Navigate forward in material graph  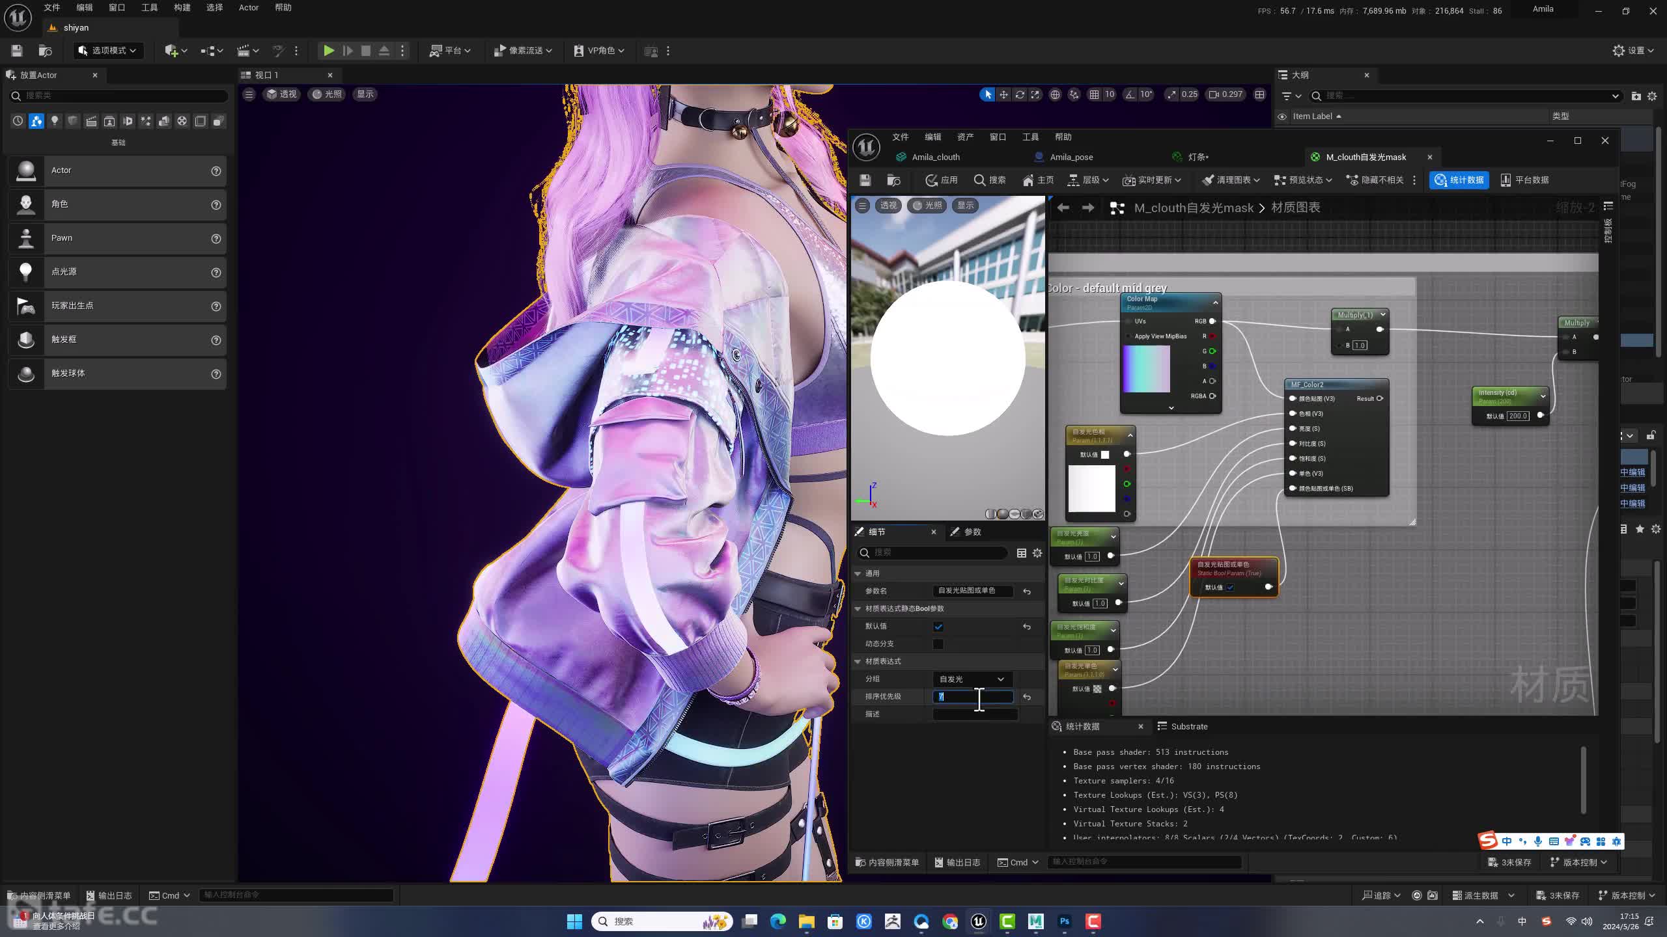coord(1087,208)
